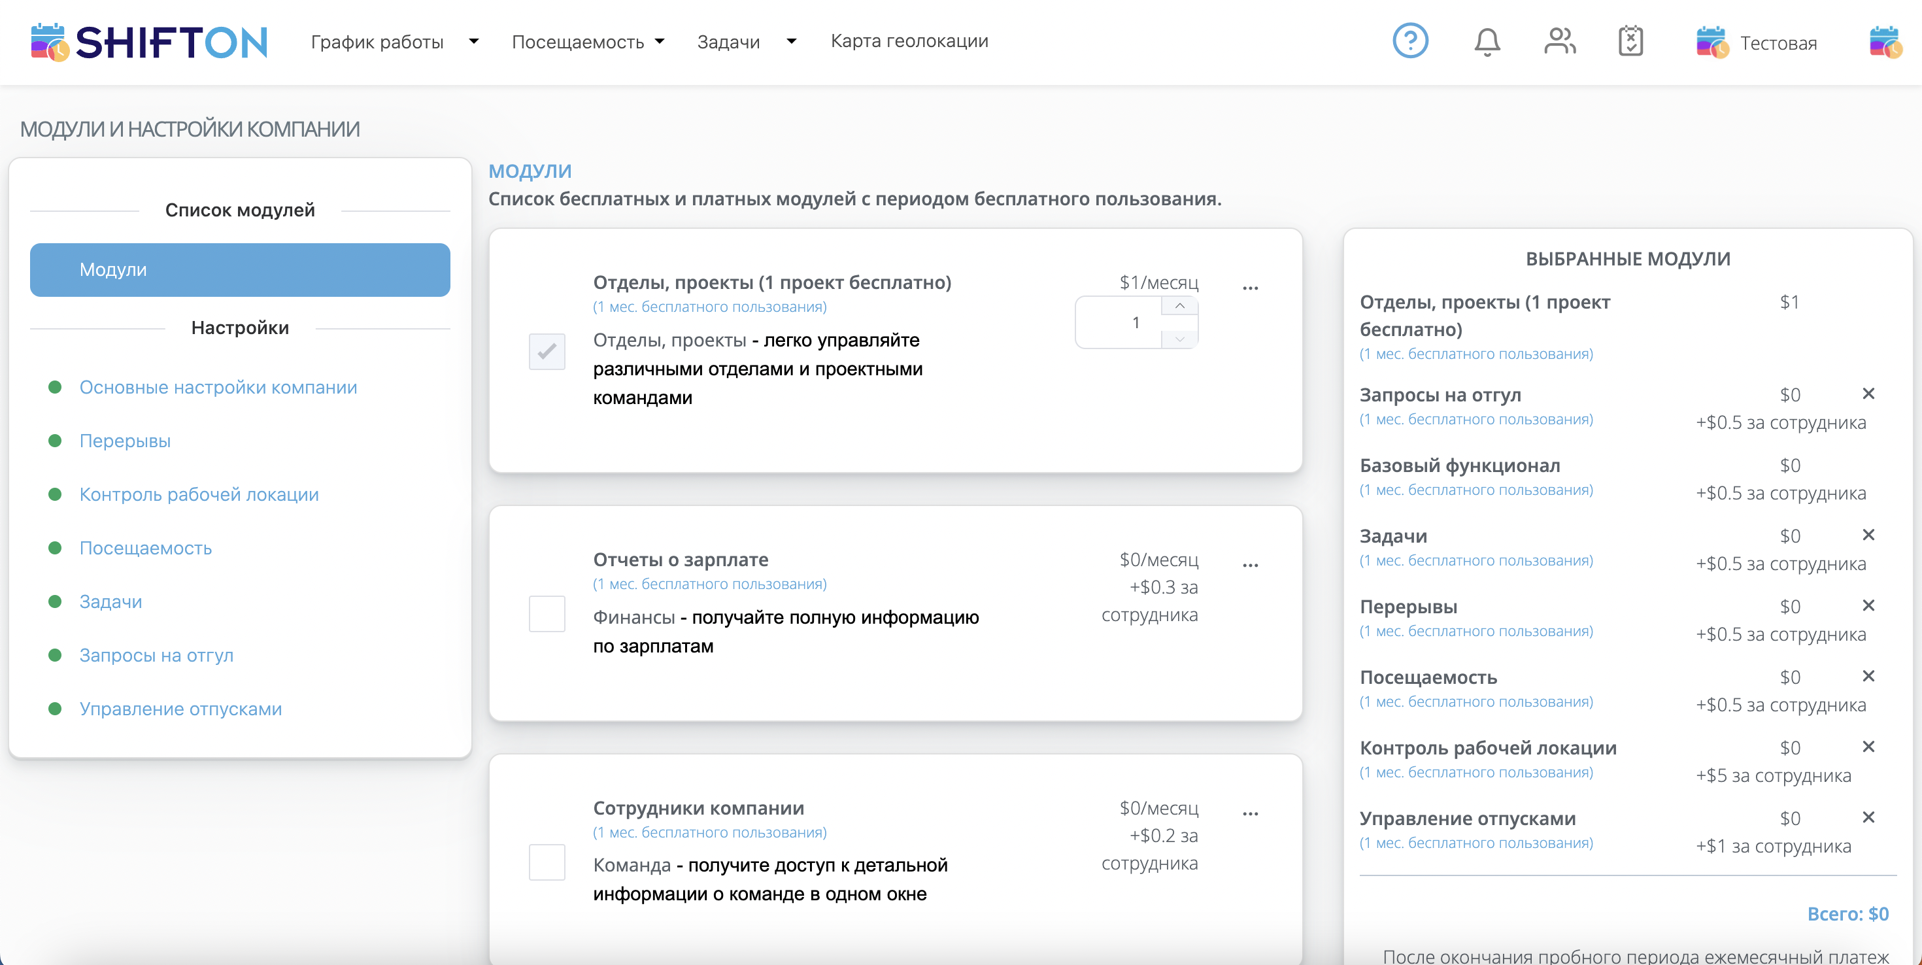Click the Список модулей sidebar label
The width and height of the screenshot is (1922, 965).
[241, 211]
